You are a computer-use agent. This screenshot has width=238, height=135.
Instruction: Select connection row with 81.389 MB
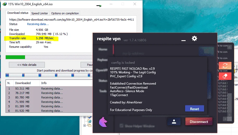(x=49, y=106)
